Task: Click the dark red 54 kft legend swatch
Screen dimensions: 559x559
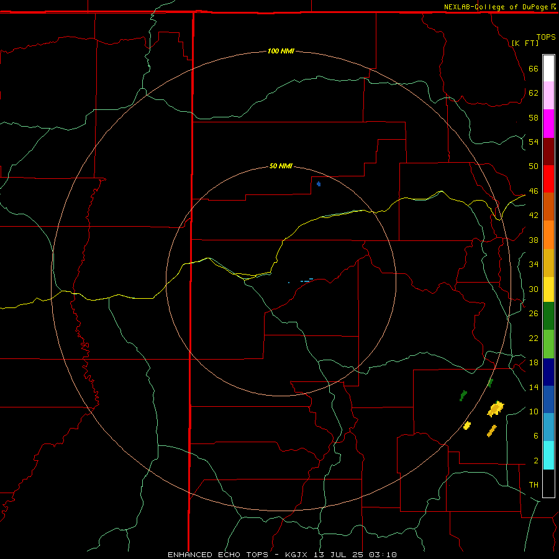Action: click(548, 152)
